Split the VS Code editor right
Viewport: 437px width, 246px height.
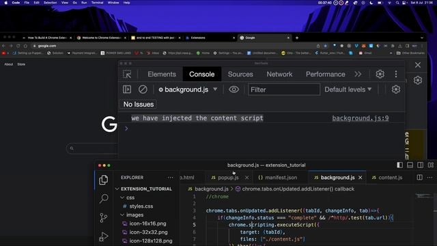419,178
